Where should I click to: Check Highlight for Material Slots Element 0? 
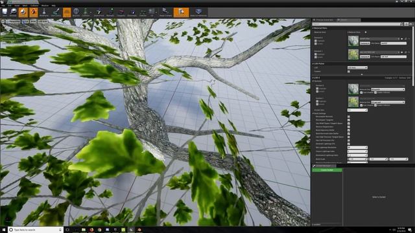[316, 41]
